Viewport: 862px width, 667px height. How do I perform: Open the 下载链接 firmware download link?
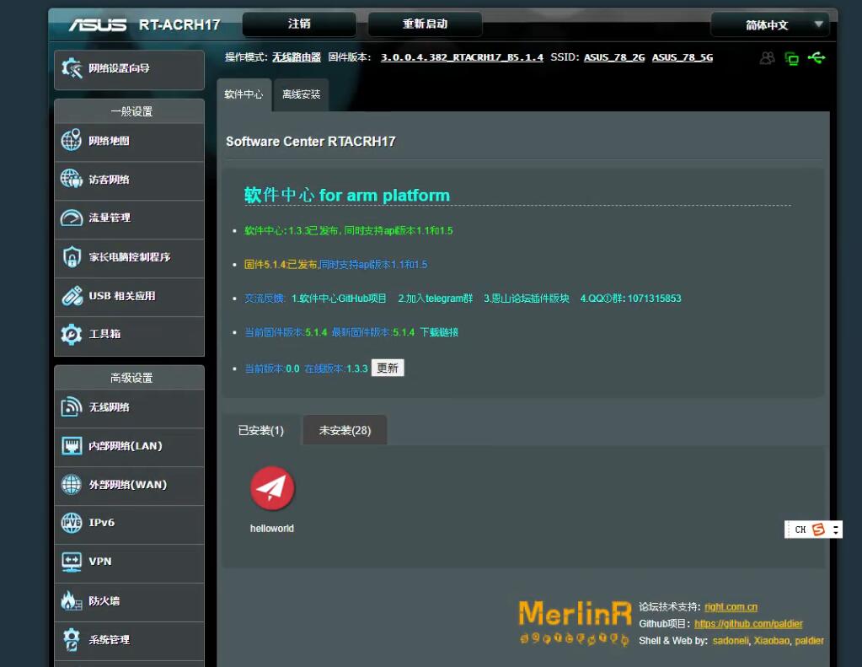pyautogui.click(x=439, y=332)
